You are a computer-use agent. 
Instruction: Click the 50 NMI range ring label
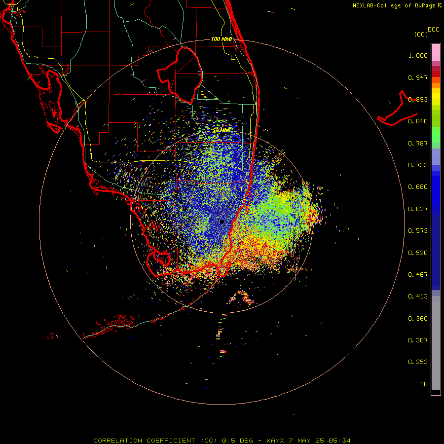(222, 130)
